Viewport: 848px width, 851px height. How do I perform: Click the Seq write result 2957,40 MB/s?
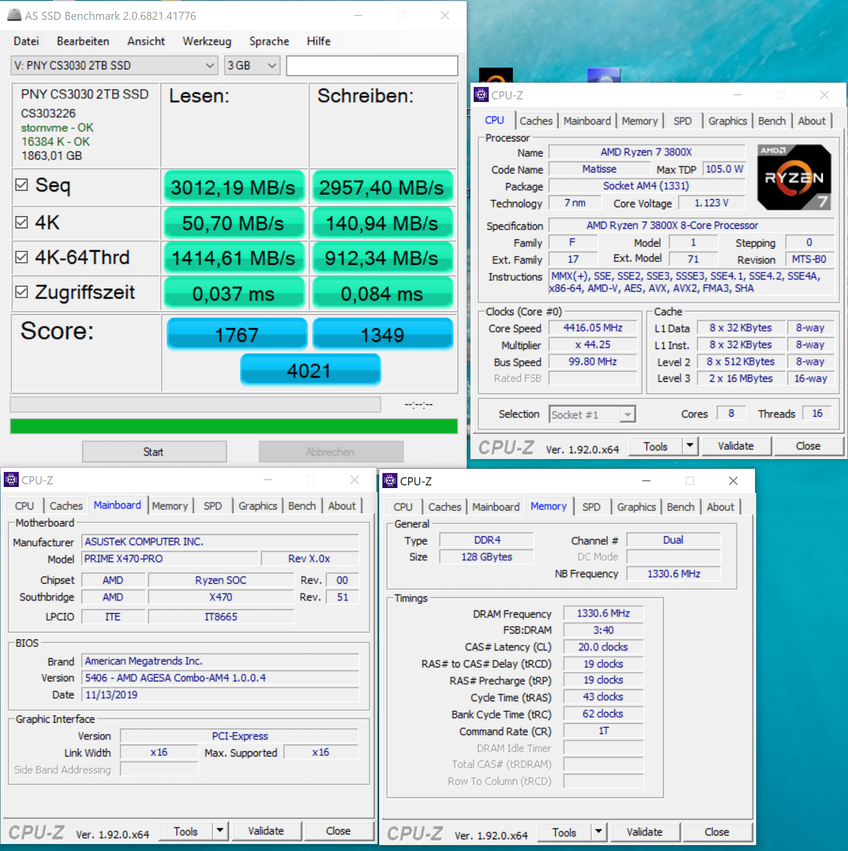pyautogui.click(x=382, y=187)
